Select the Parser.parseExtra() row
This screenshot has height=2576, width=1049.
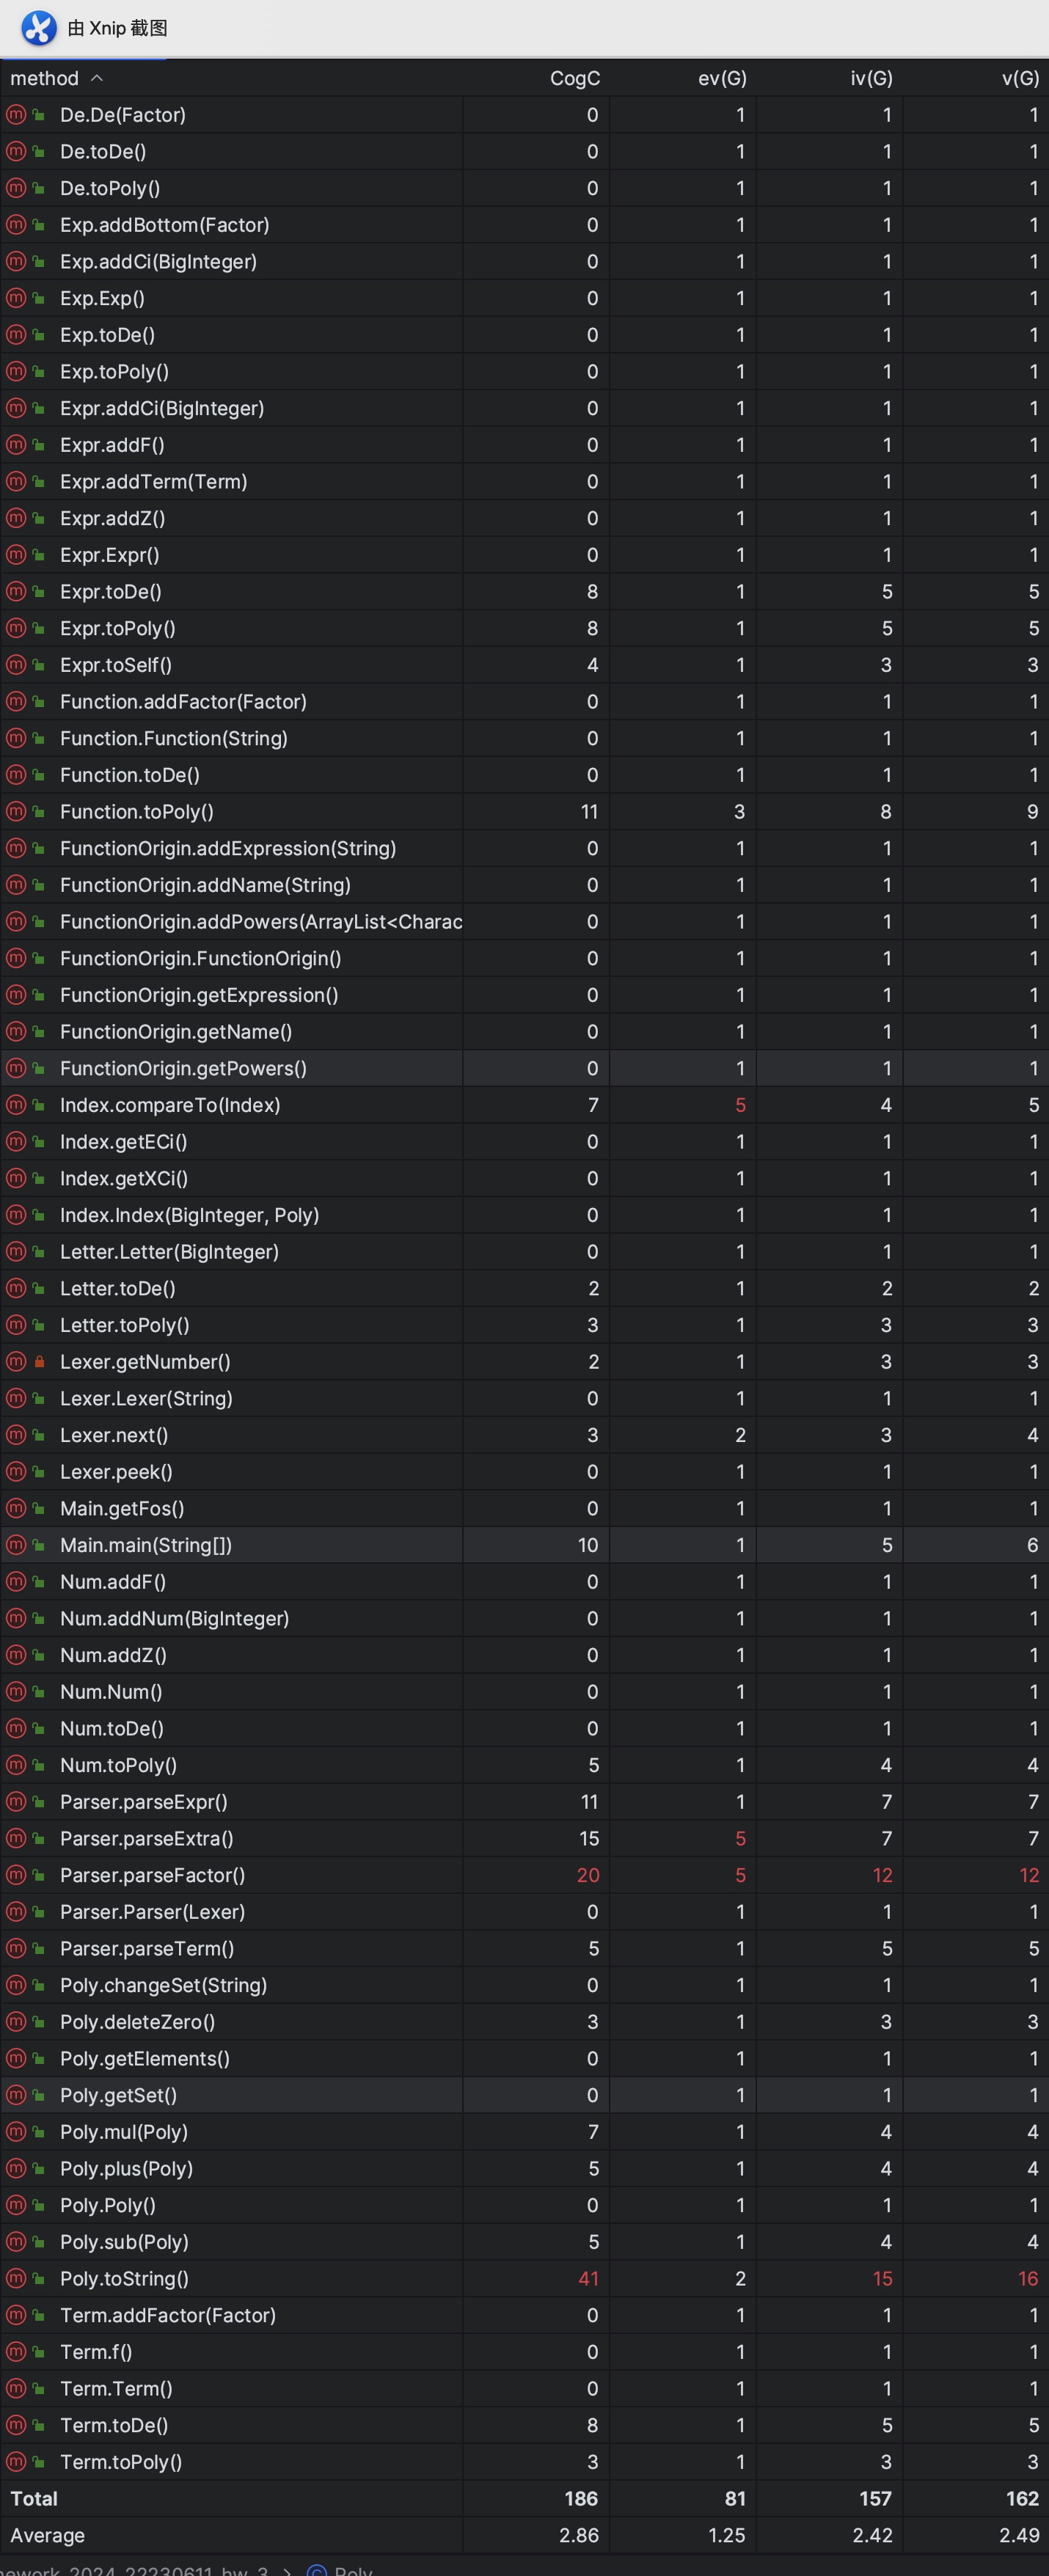(524, 1838)
